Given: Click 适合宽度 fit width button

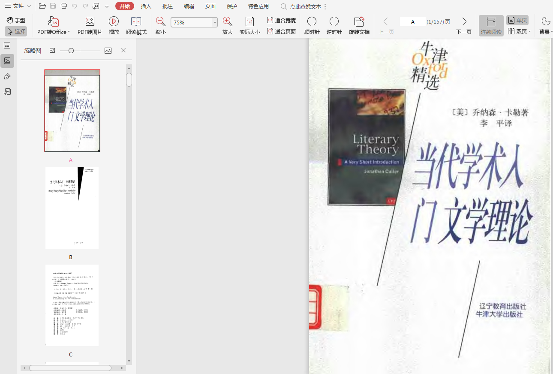Looking at the screenshot, I should coord(281,20).
